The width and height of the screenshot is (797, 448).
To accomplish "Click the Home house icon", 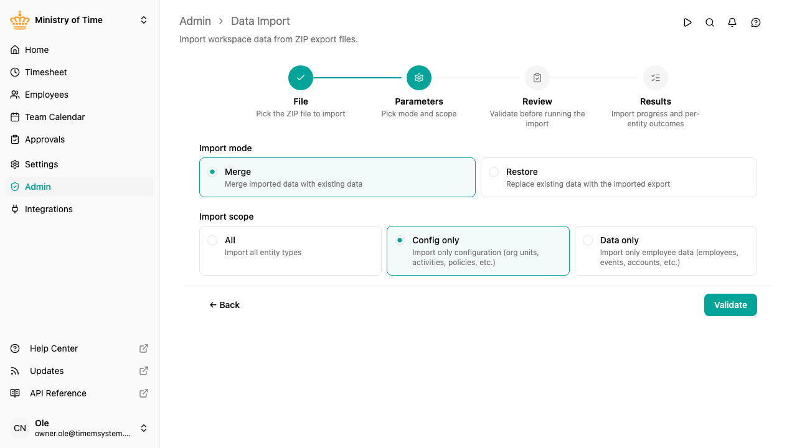I will (15, 50).
